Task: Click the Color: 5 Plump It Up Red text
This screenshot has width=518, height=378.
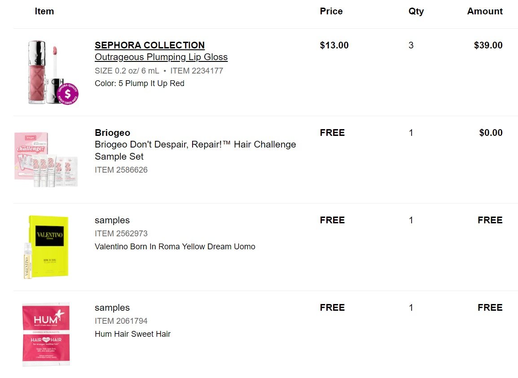Action: (x=140, y=83)
